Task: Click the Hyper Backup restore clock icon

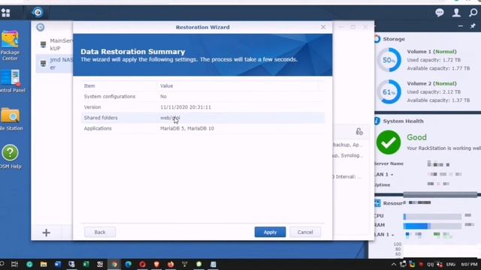Action: [40, 27]
